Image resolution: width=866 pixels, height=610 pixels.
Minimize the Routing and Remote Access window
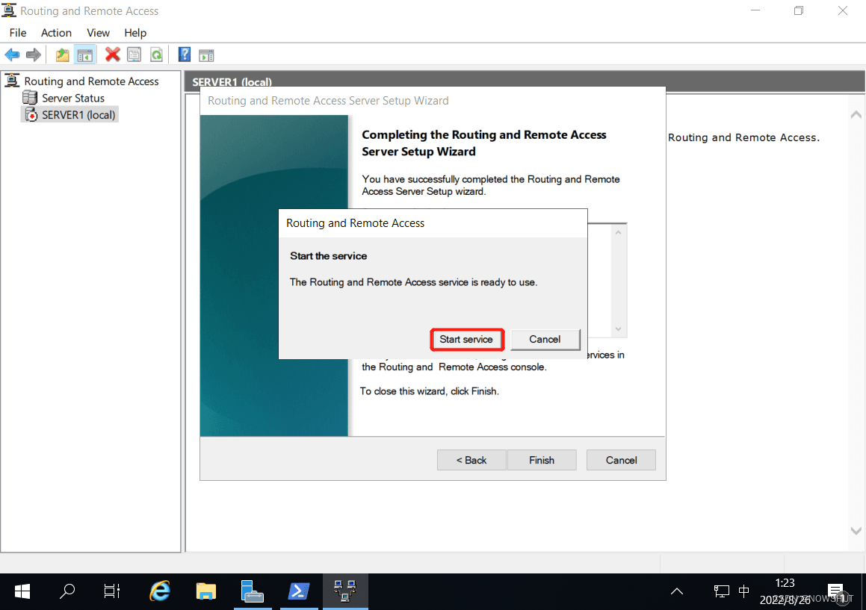pos(755,10)
